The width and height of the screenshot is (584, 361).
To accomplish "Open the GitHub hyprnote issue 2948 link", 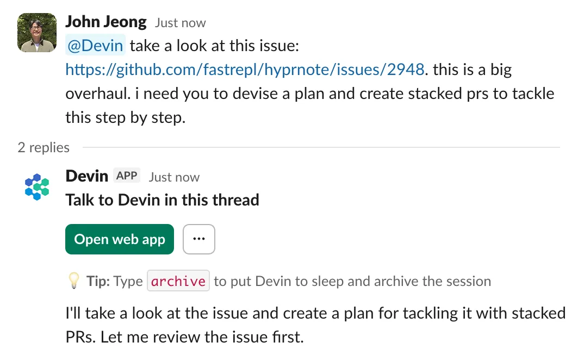I will [245, 70].
